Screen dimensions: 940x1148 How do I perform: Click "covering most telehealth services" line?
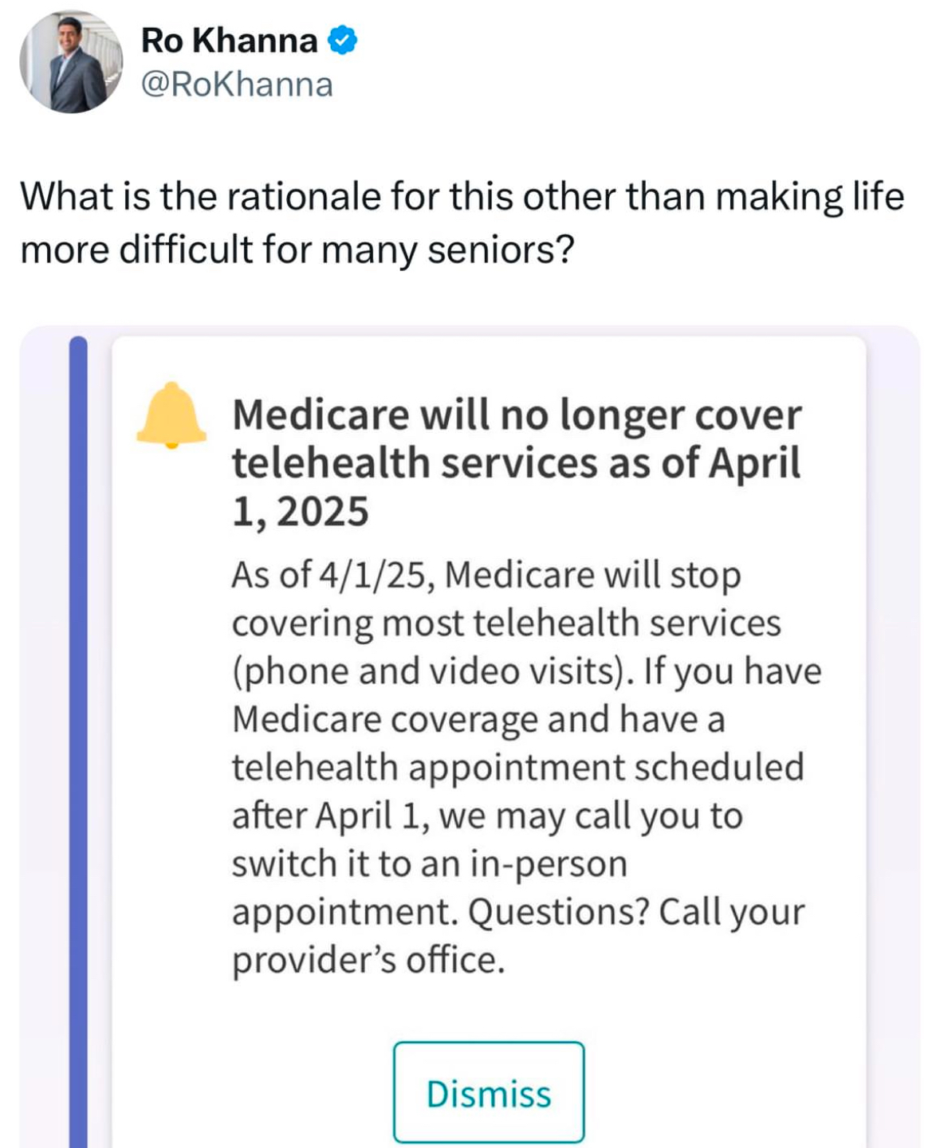click(506, 623)
